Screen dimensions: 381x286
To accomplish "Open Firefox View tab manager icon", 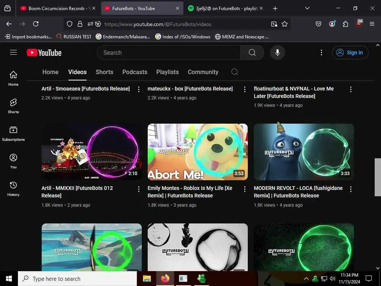I will point(7,9).
